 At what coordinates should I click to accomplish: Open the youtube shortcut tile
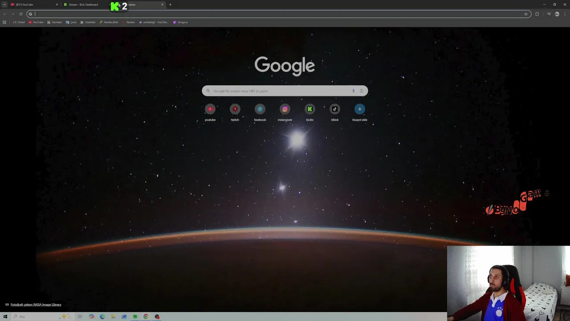point(210,112)
